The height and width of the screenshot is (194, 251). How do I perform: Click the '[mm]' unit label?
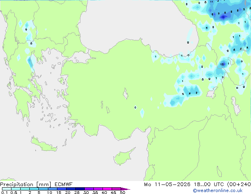click(44, 184)
